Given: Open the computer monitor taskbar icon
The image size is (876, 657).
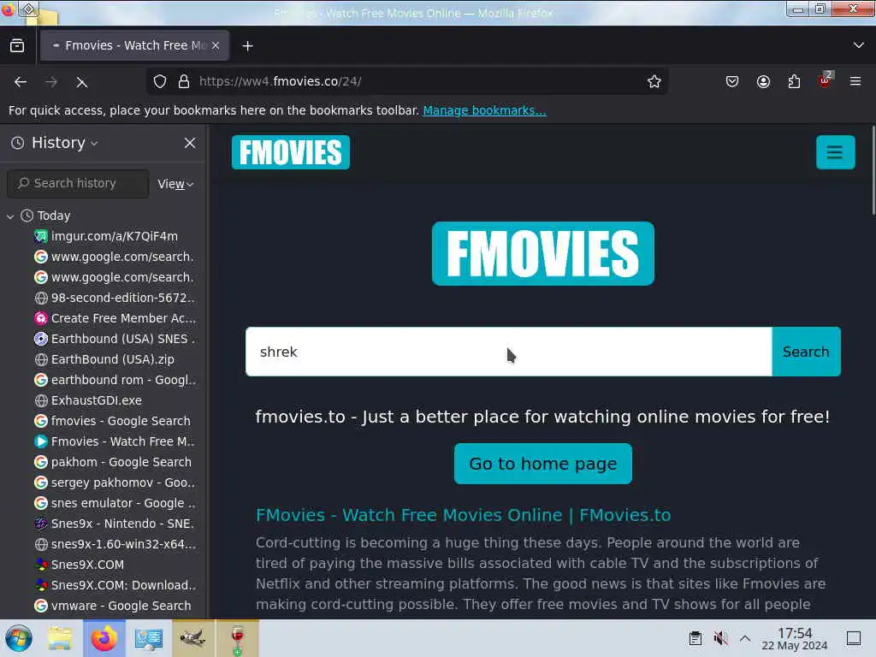Looking at the screenshot, I should tap(149, 638).
